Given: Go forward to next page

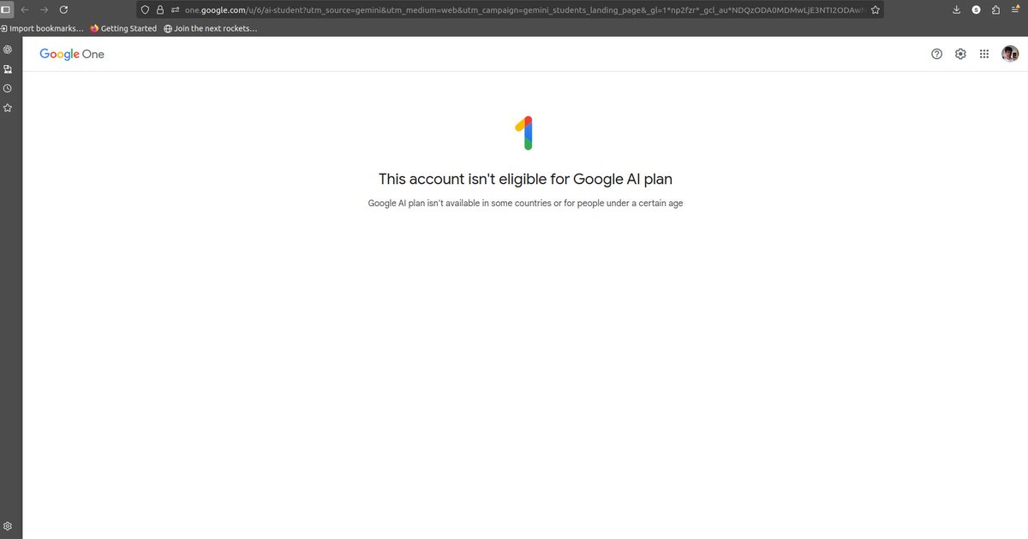Looking at the screenshot, I should tap(44, 9).
